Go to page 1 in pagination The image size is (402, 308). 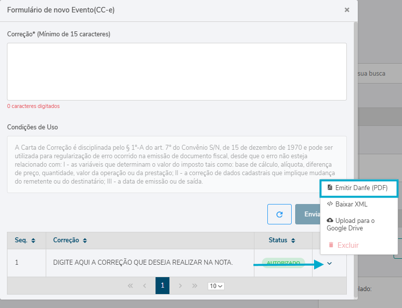[162, 286]
